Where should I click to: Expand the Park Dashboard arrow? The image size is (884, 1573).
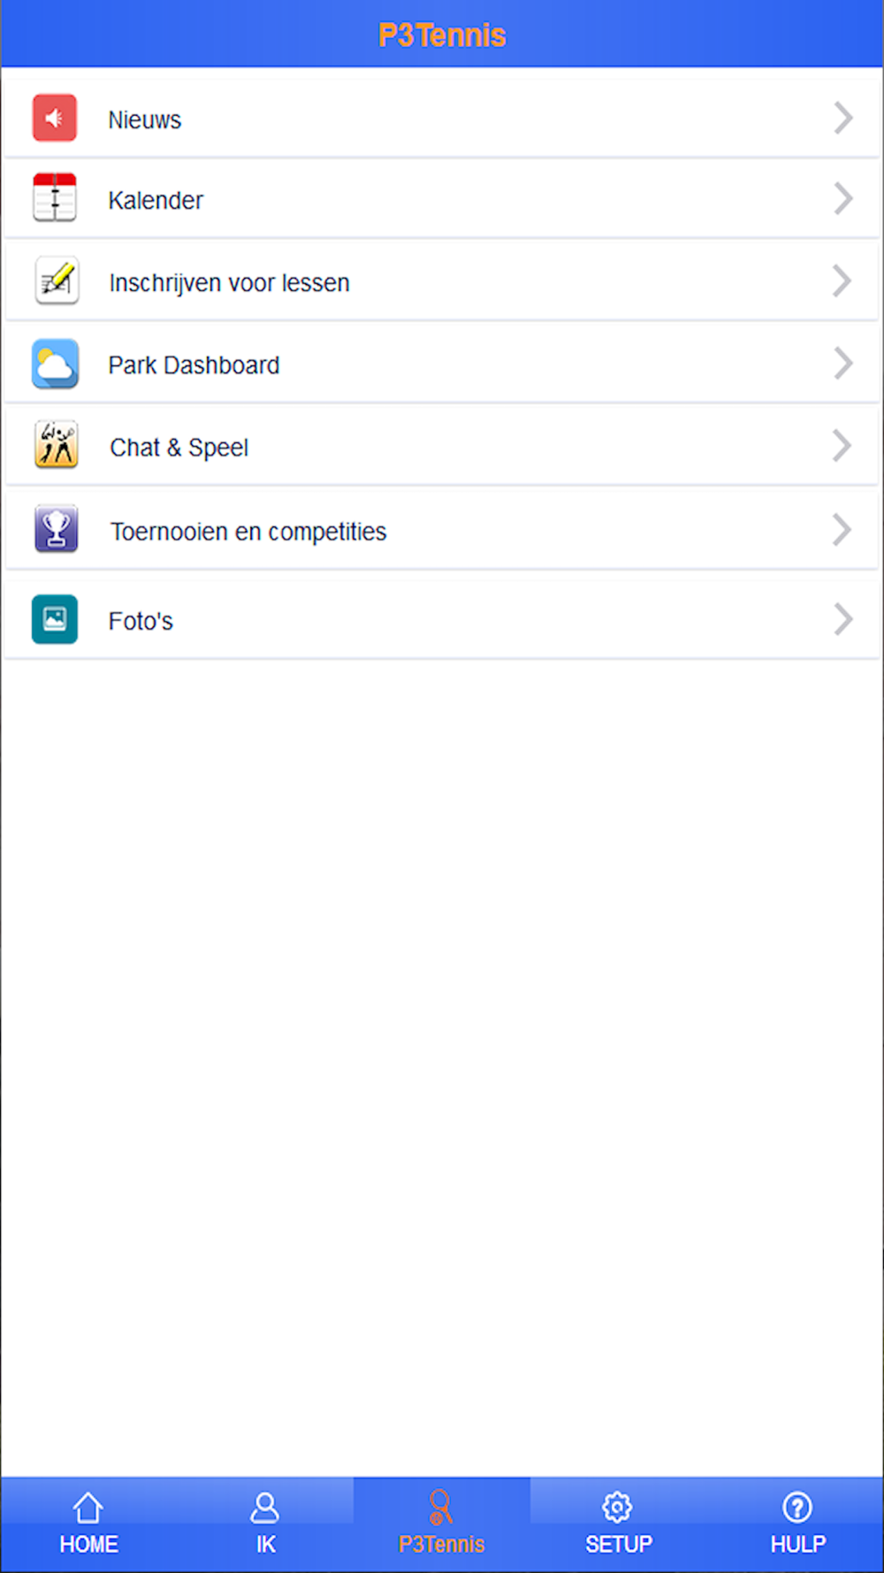pos(843,363)
